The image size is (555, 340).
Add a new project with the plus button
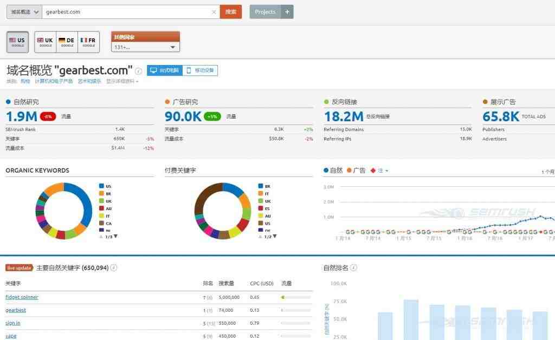287,12
